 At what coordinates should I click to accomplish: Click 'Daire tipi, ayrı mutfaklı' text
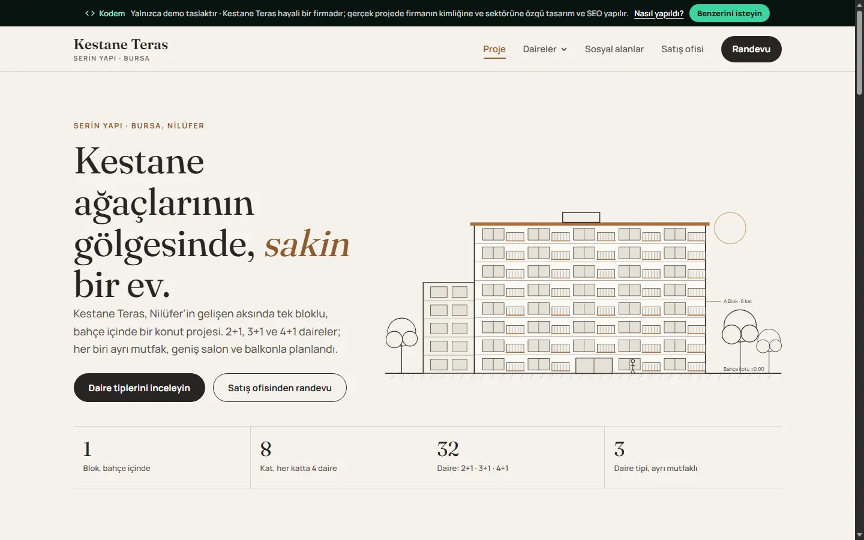[656, 469]
